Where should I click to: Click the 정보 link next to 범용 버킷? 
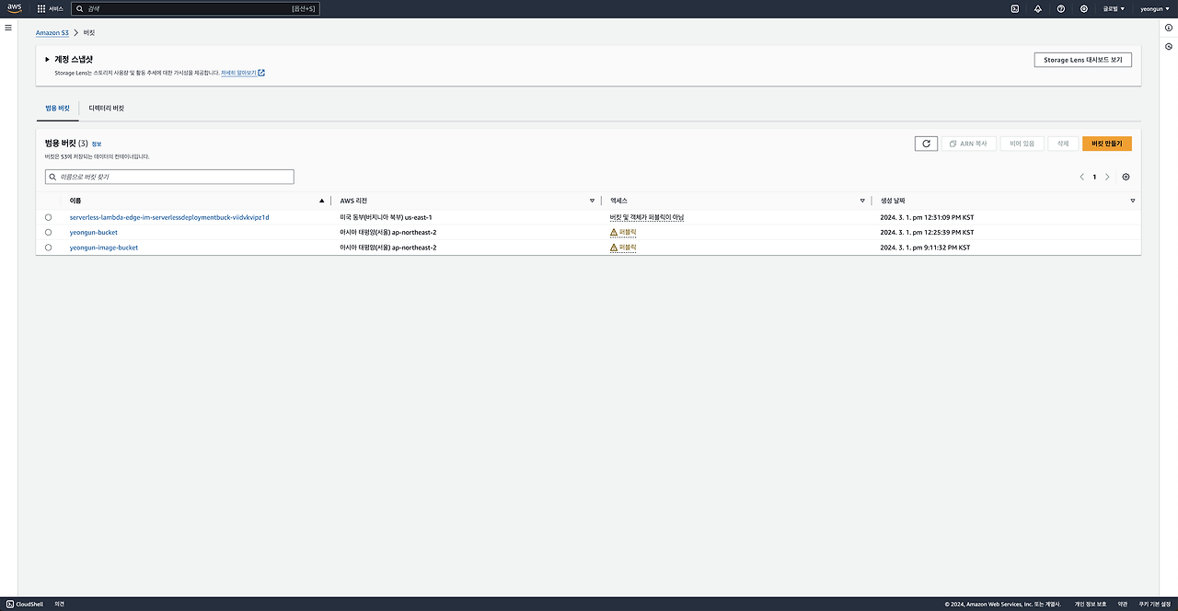97,144
